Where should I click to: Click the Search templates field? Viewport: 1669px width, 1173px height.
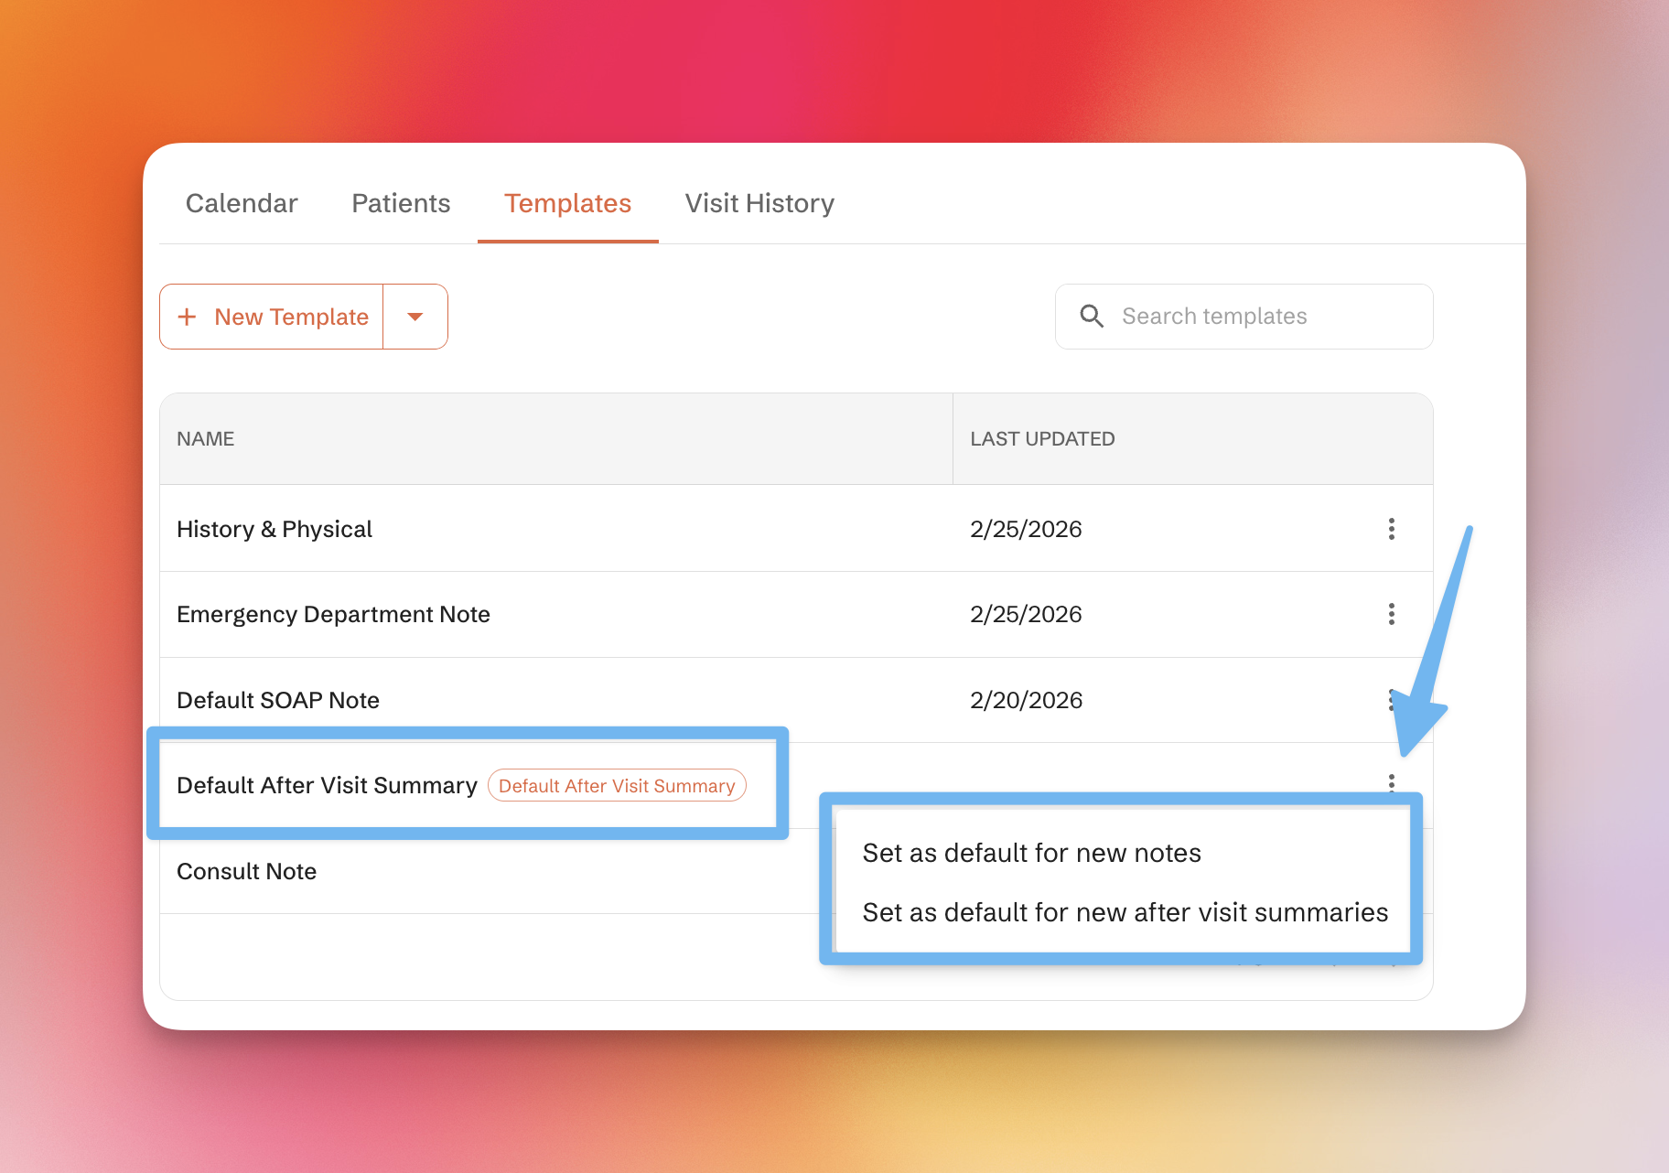click(x=1244, y=317)
